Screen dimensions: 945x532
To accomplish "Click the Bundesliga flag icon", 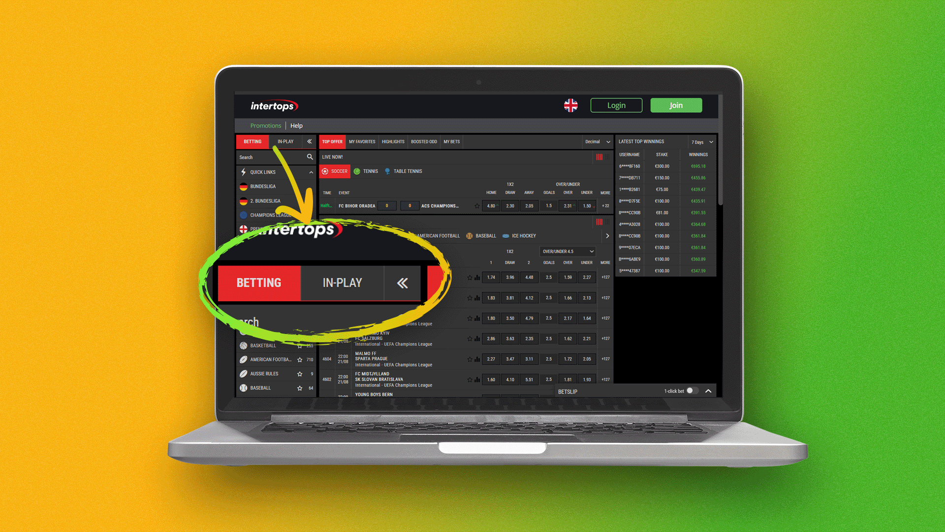I will click(244, 186).
